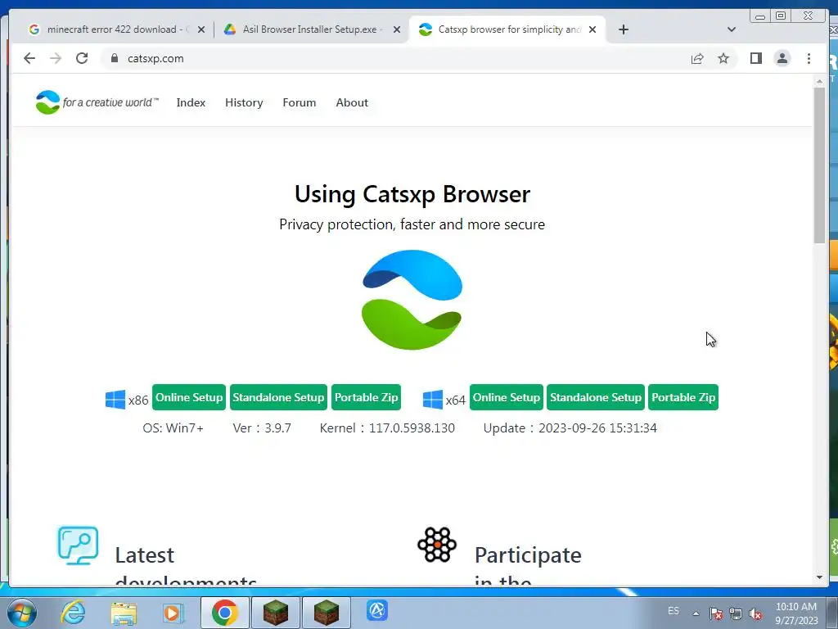The height and width of the screenshot is (629, 838).
Task: Open the taskbar clock showing 10:10 AM
Action: (x=796, y=613)
